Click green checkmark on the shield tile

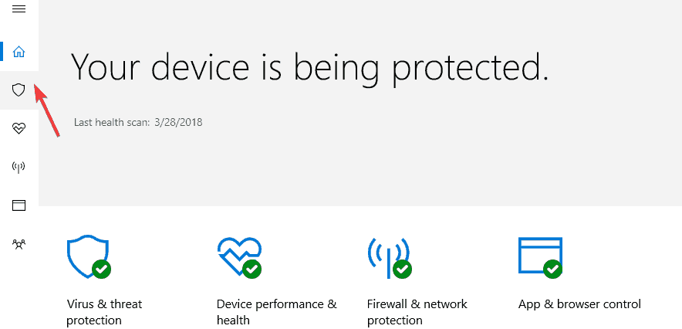tap(101, 269)
